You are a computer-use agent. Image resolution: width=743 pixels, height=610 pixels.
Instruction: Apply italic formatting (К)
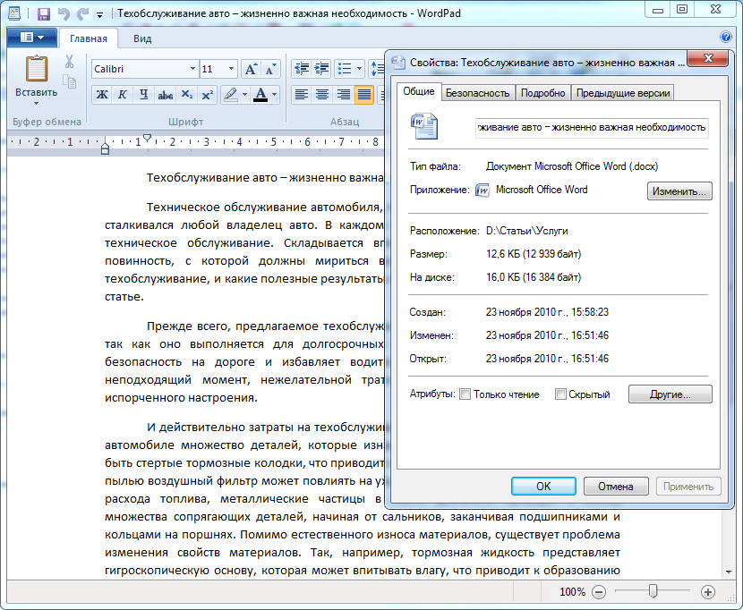(123, 95)
